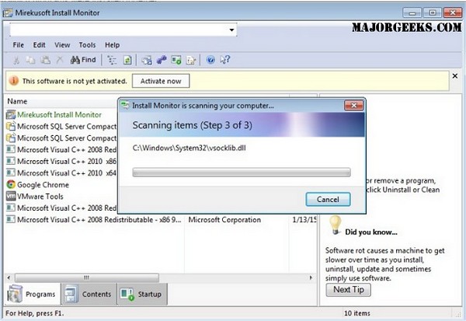Switch to the Contents tab
Screen dimensions: 466x321
click(89, 294)
